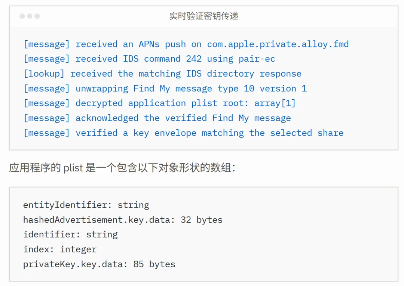The height and width of the screenshot is (286, 404).
Task: Click the middle gray window dot
Action: coord(30,16)
